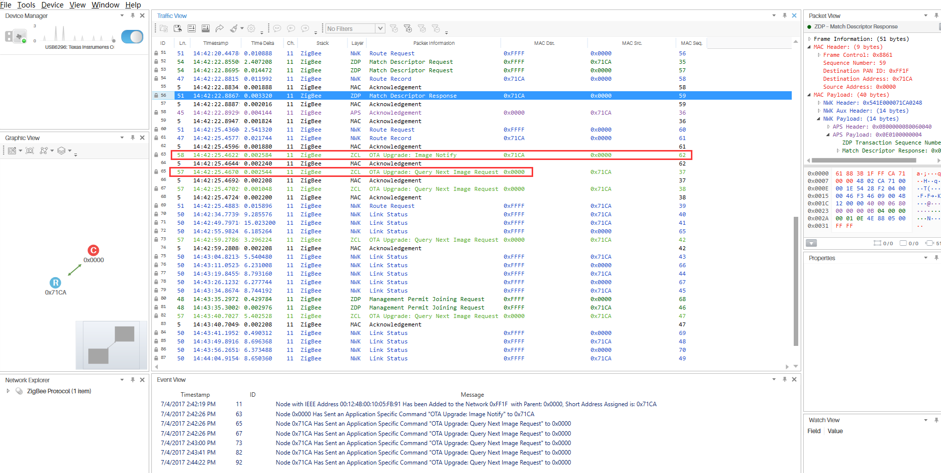Image resolution: width=941 pixels, height=473 pixels.
Task: Click the disable filter funnel icon
Action: click(x=422, y=28)
